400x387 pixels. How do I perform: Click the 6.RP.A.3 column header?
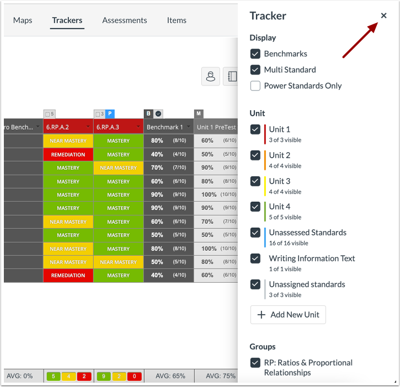(119, 127)
